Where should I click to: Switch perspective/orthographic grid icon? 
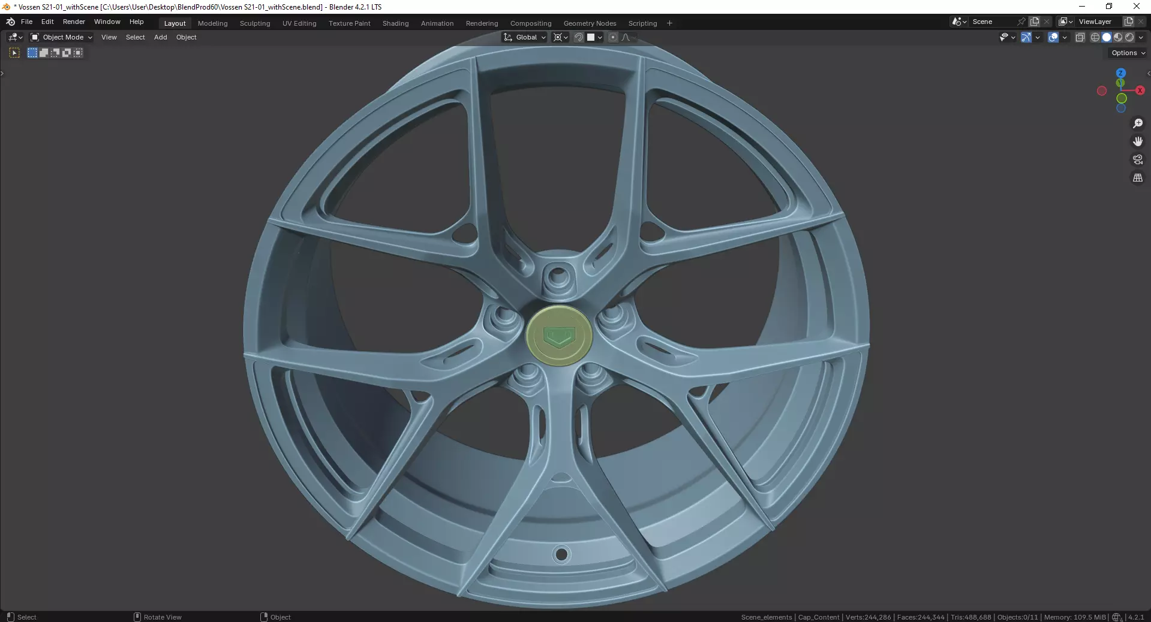pos(1138,178)
